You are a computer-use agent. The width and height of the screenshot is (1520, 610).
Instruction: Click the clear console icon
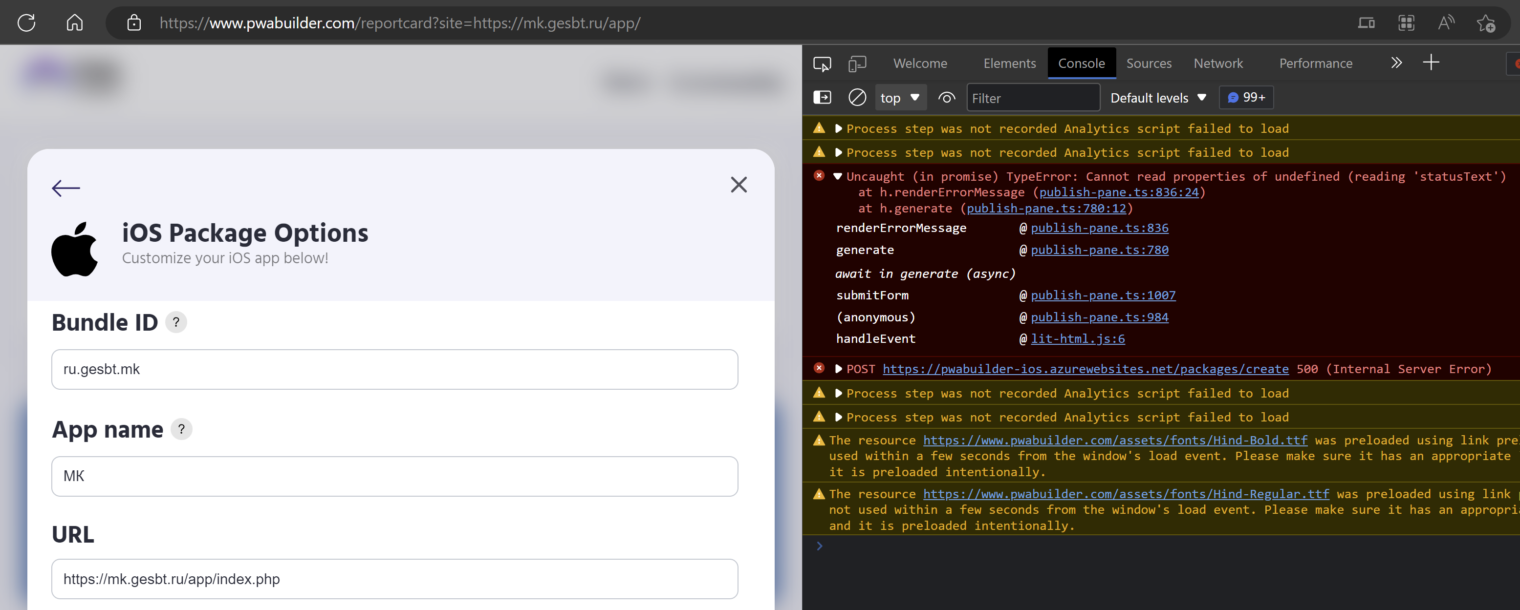[x=857, y=97]
